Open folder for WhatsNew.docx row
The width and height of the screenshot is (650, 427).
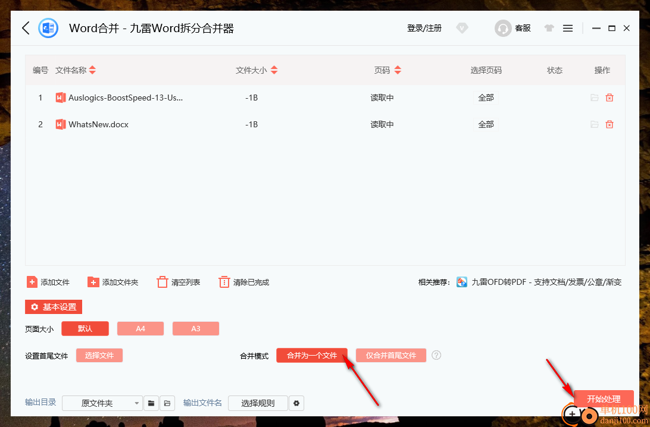tap(595, 124)
